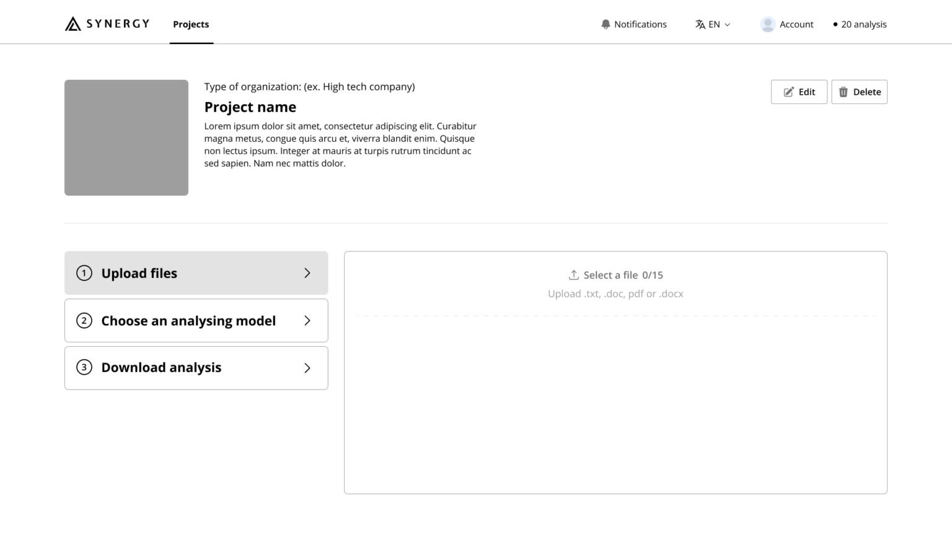
Task: Click the pencil icon on Edit button
Action: (788, 92)
